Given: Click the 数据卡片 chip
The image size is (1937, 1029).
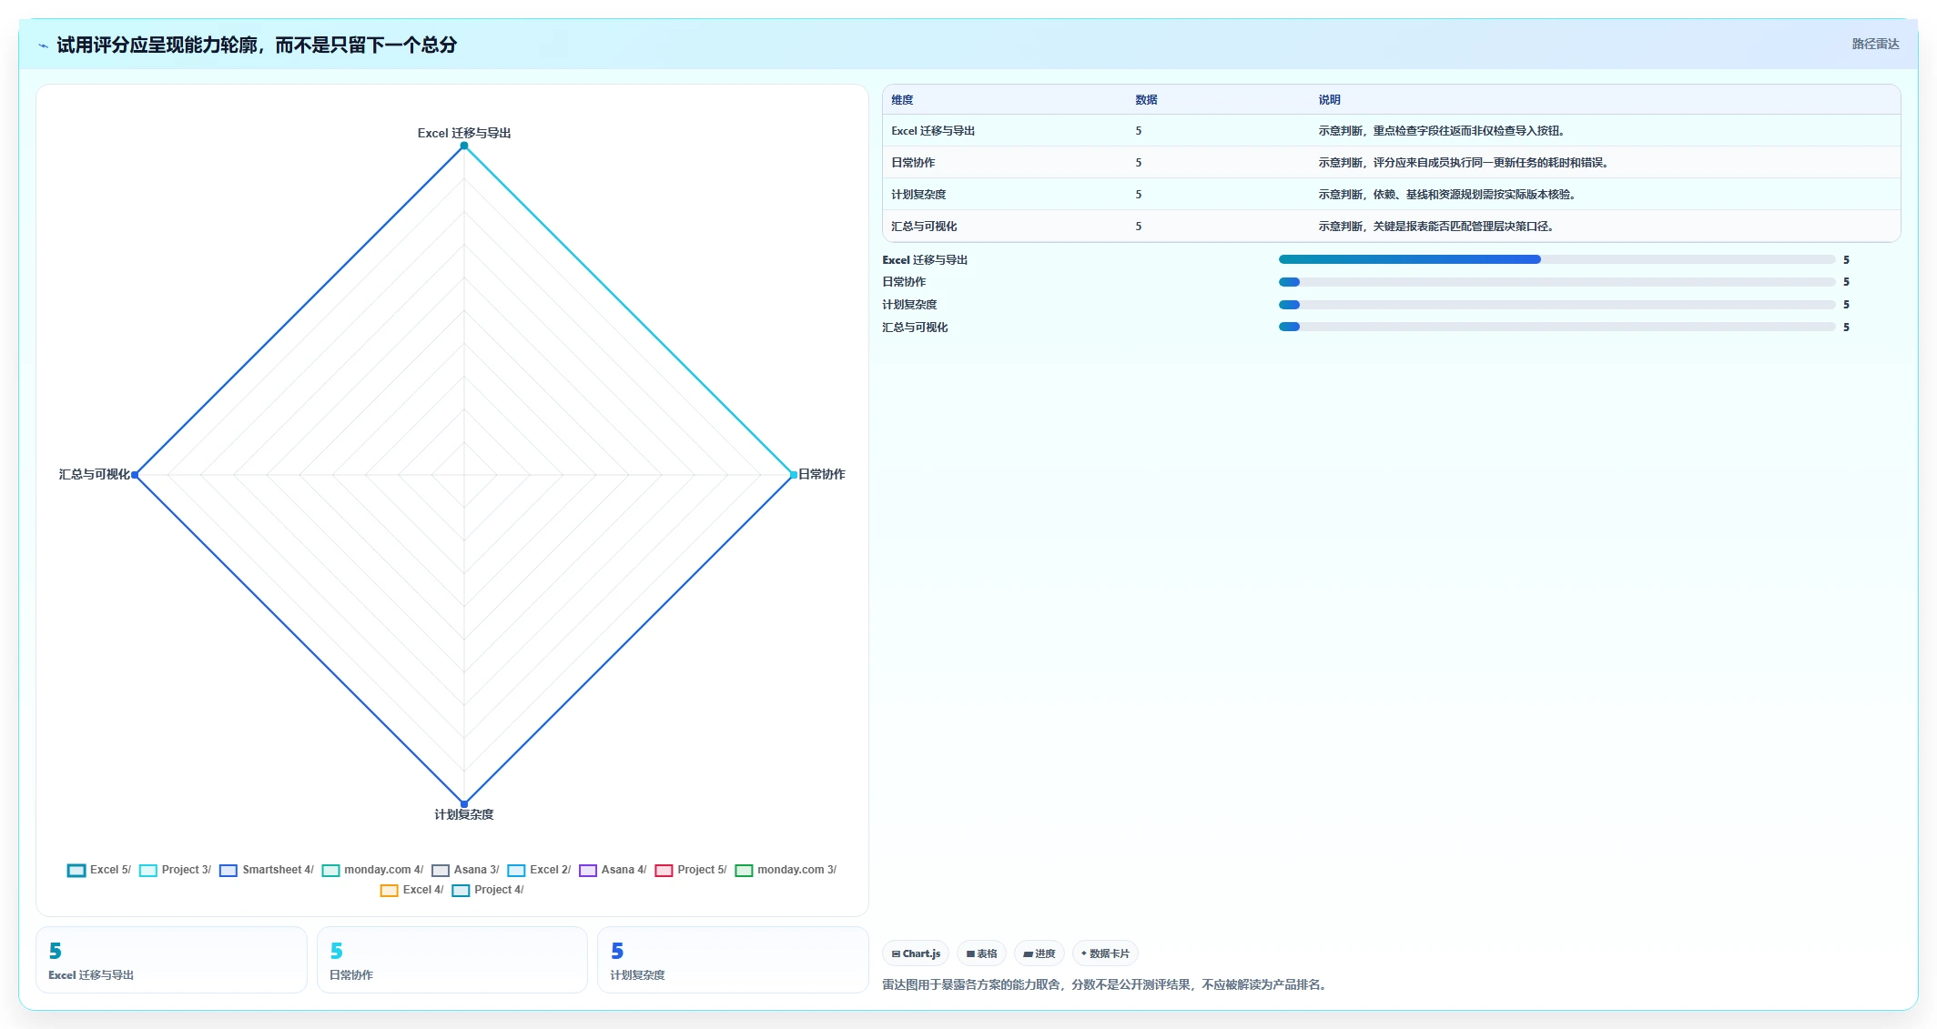Looking at the screenshot, I should [1105, 953].
